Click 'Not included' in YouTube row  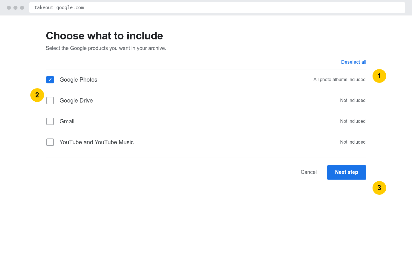point(353,142)
